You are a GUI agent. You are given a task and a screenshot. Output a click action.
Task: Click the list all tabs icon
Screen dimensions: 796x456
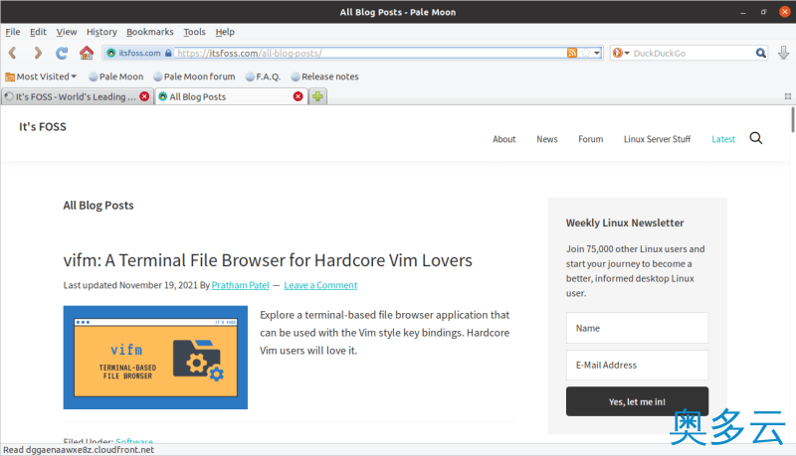(788, 96)
